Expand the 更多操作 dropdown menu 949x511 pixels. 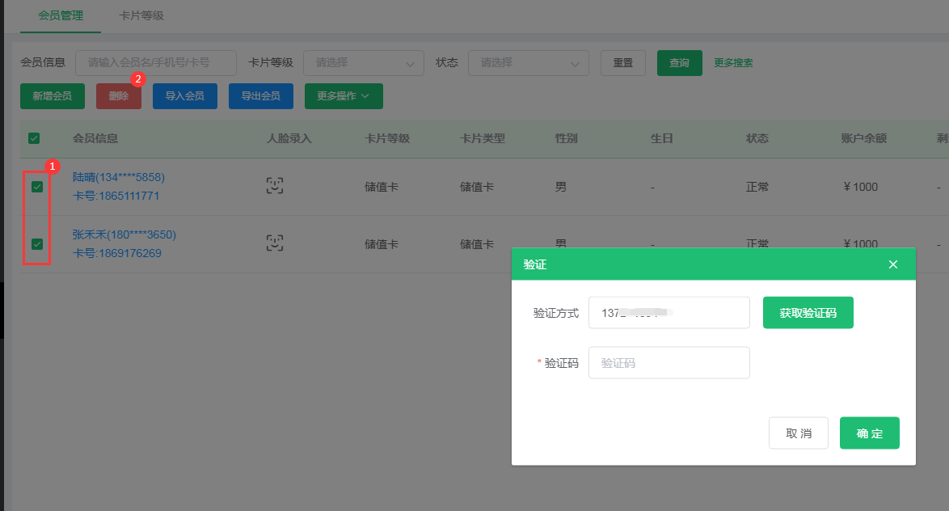[x=343, y=95]
